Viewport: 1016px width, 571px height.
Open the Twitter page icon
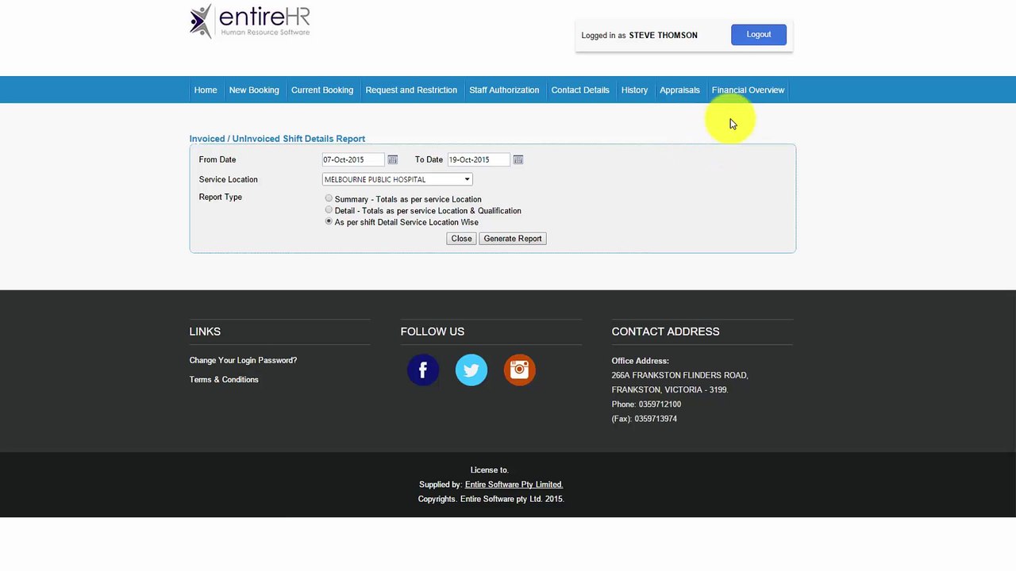click(x=471, y=370)
